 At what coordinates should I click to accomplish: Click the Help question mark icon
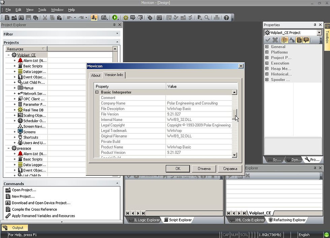[x=226, y=18]
